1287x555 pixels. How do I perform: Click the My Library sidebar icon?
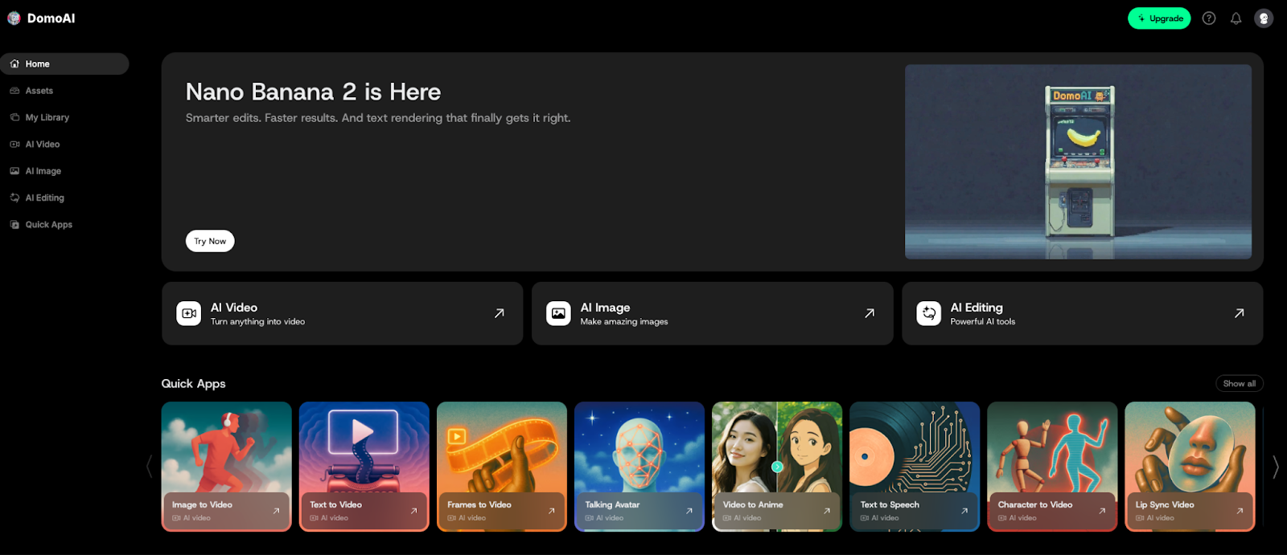[14, 117]
